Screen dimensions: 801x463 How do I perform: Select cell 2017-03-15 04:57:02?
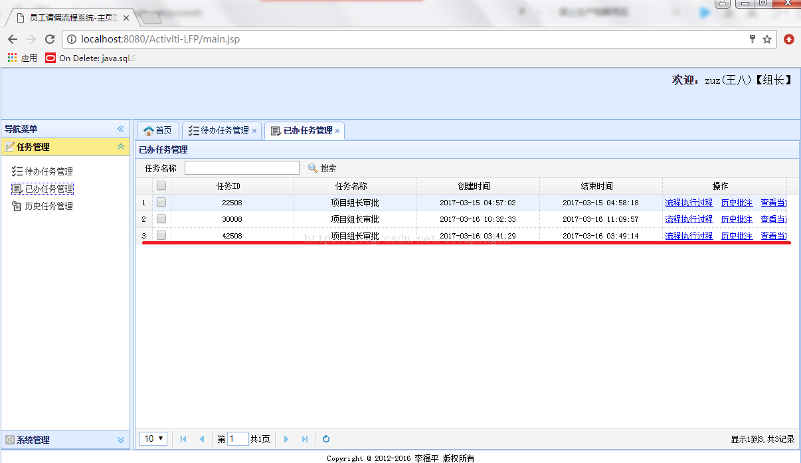pyautogui.click(x=478, y=203)
